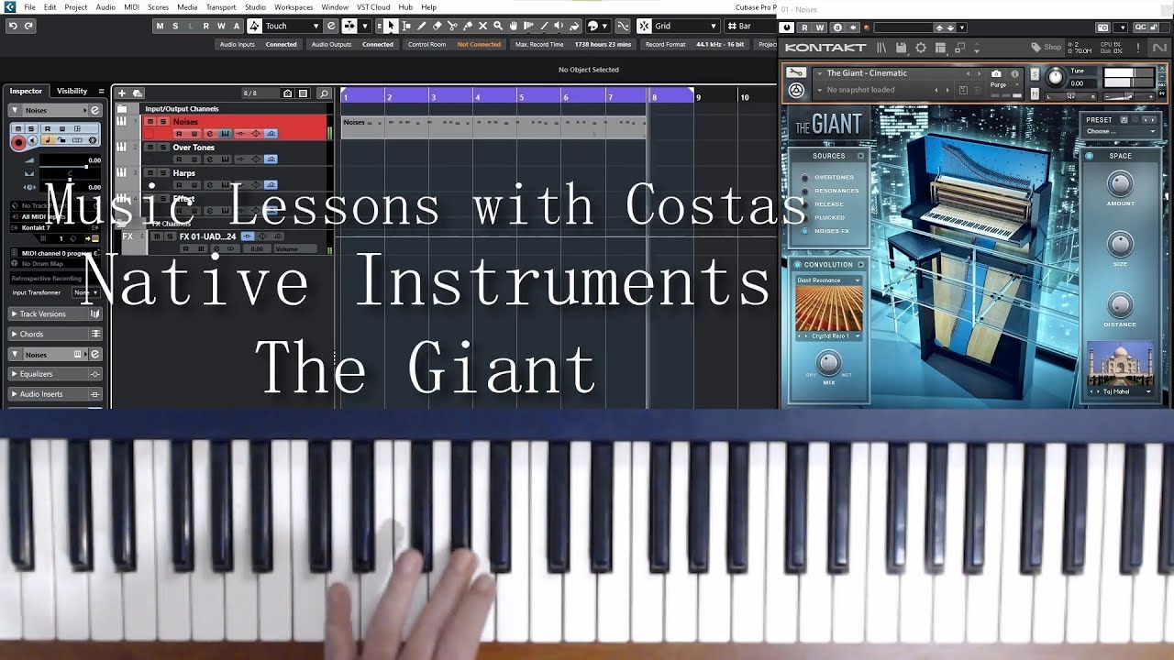1174x660 pixels.
Task: Click the Kontakt save floppy icon
Action: [902, 48]
